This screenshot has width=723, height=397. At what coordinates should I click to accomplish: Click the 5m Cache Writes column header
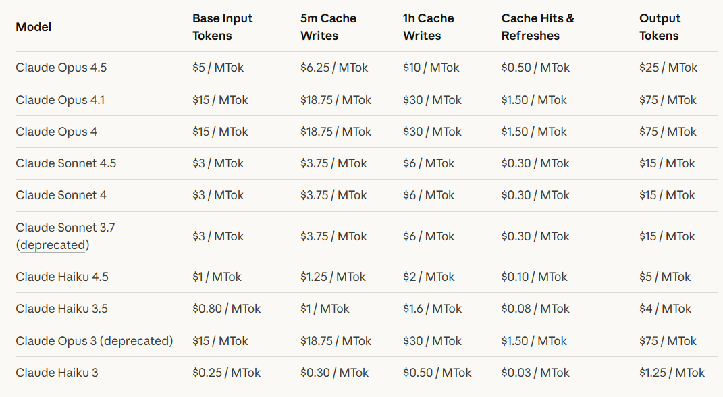coord(328,27)
